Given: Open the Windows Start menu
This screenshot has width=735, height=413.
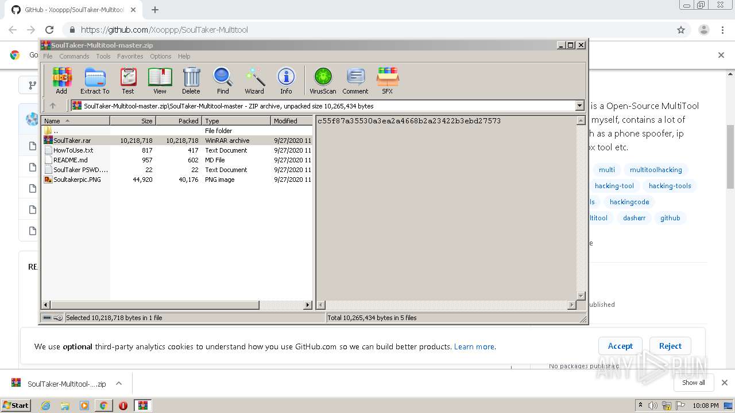Looking at the screenshot, I should pyautogui.click(x=16, y=405).
